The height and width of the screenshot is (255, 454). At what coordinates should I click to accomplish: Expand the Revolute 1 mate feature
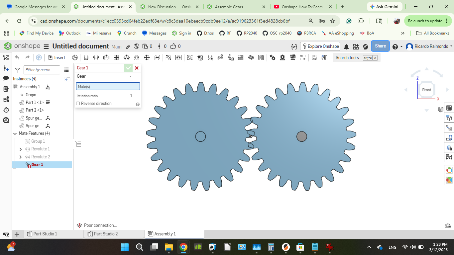coord(21,149)
